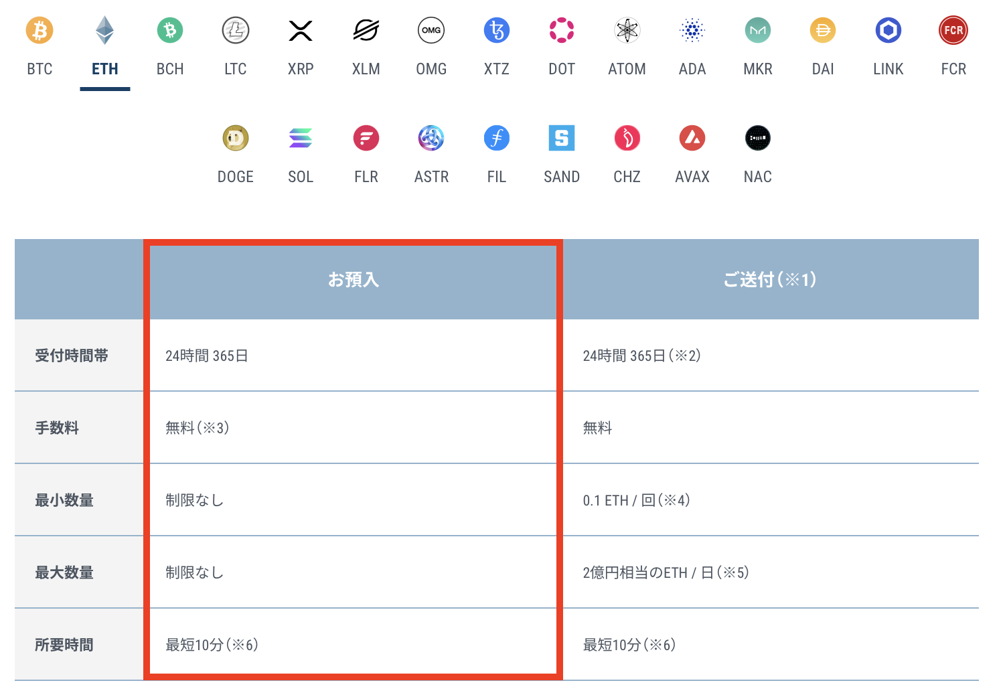
Task: Click the Avalanche AVAX icon
Action: (x=692, y=139)
